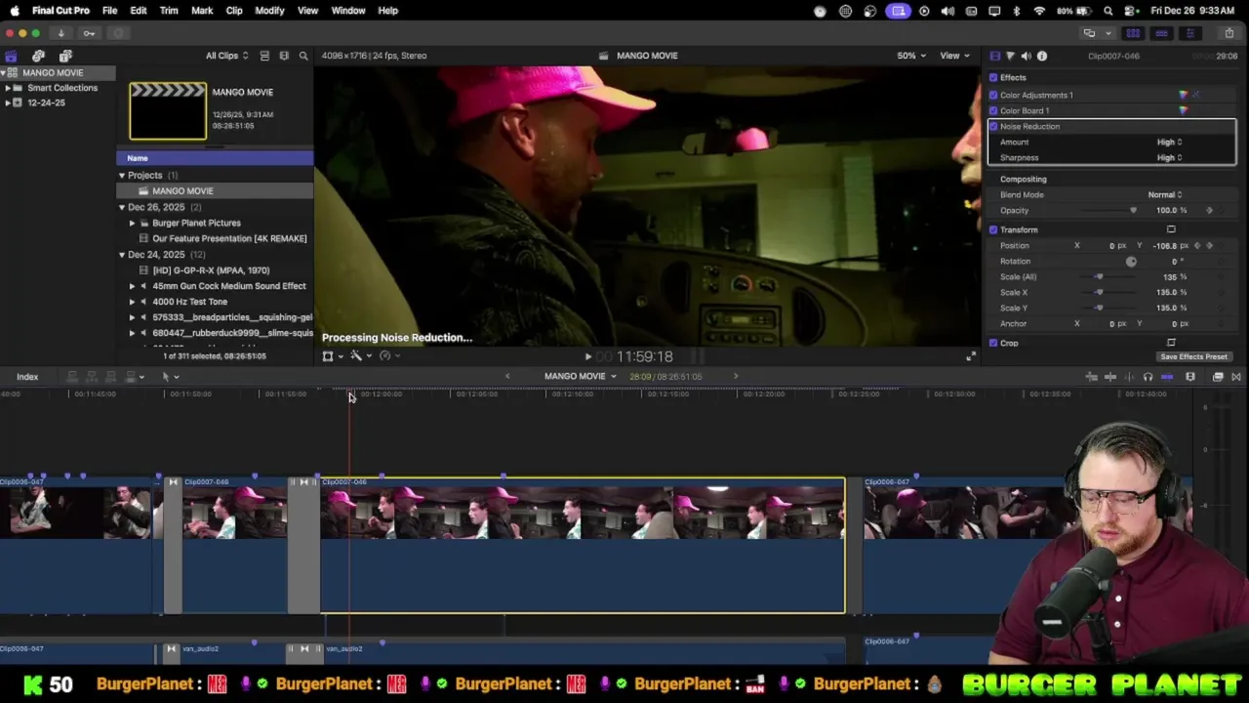Open the Transitions browser icon
Screen dimensions: 1249x703
tap(1235, 377)
